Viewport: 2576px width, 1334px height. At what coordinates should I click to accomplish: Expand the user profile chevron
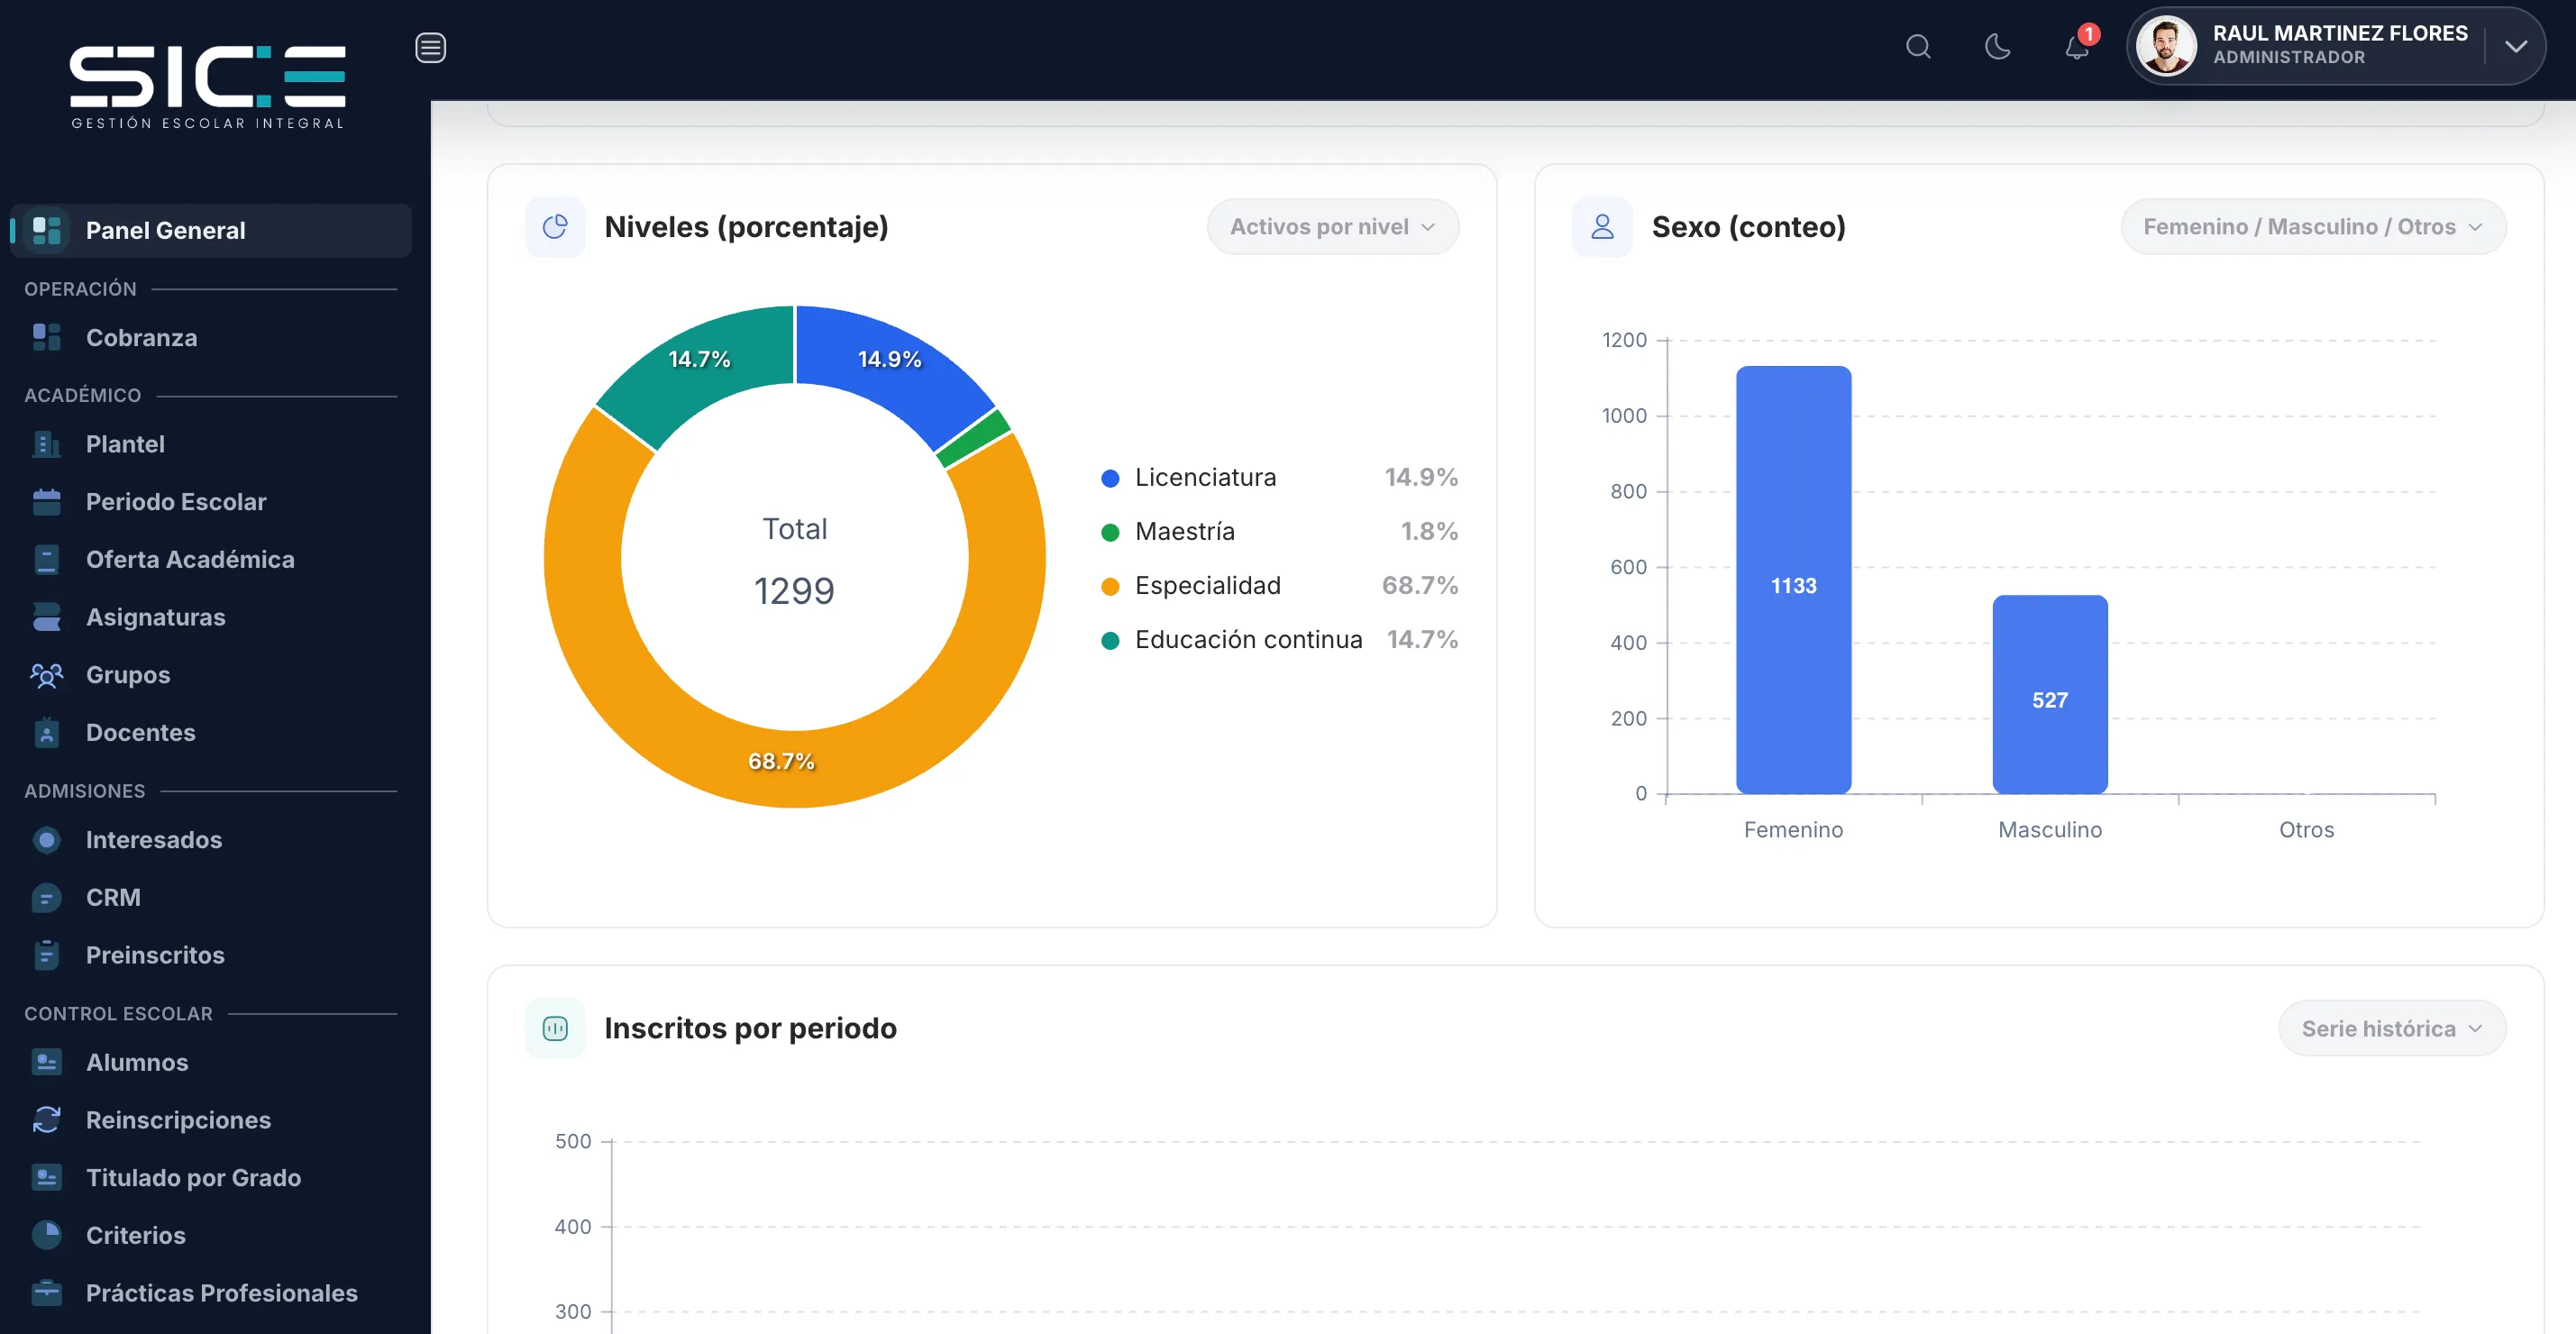pos(2515,47)
